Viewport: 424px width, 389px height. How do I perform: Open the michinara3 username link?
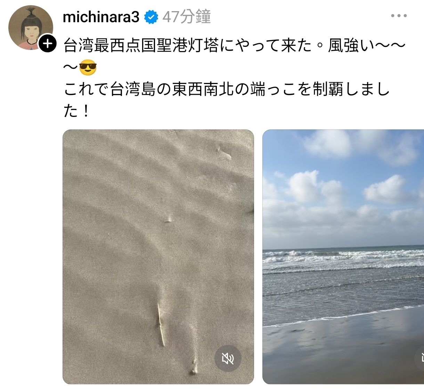(101, 17)
